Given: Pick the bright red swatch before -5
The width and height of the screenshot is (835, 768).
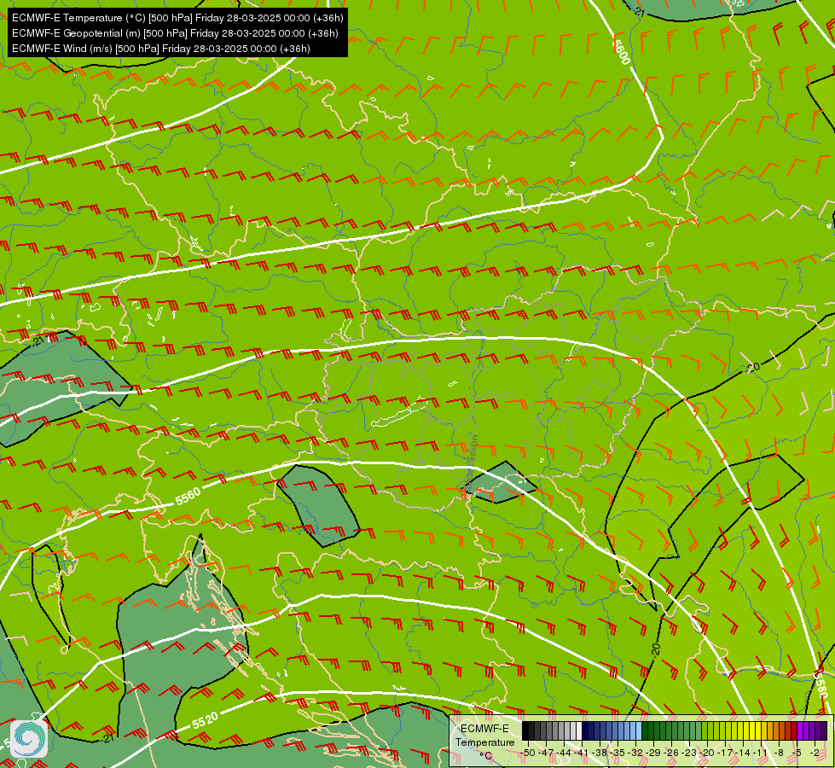Looking at the screenshot, I should coord(794,730).
